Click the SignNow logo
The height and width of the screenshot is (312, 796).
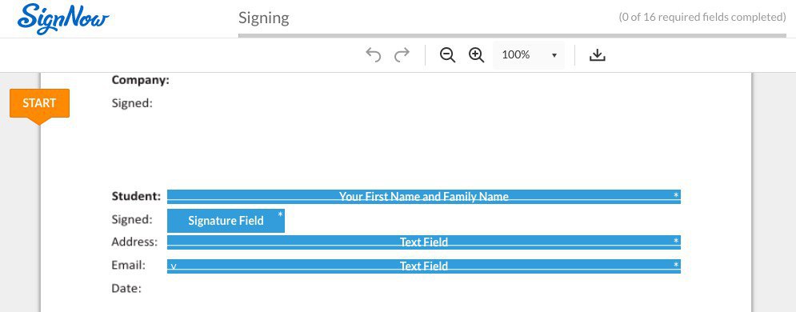(x=63, y=18)
